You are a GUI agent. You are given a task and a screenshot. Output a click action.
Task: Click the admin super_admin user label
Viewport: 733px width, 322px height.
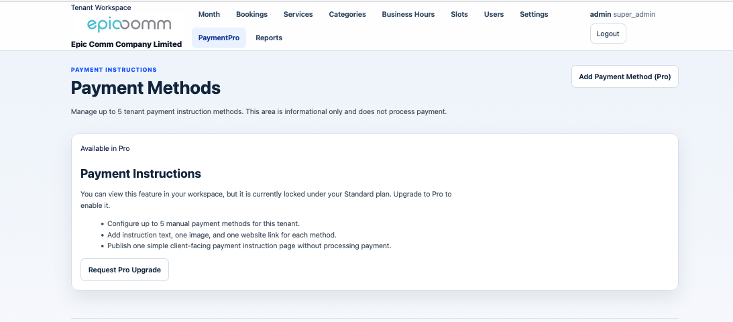[x=622, y=14]
